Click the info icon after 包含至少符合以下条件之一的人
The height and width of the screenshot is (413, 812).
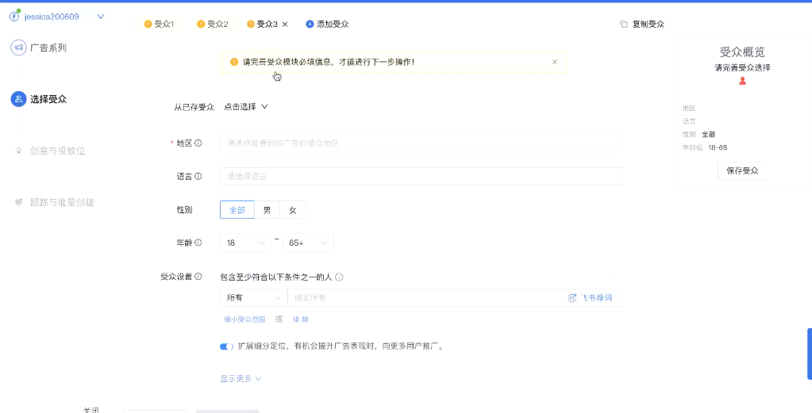tap(339, 277)
